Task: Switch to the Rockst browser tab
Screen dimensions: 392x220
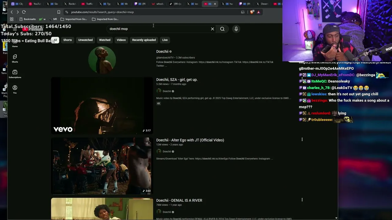Action: pos(70,4)
